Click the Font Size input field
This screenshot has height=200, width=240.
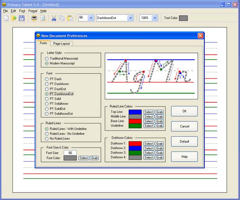click(x=70, y=153)
